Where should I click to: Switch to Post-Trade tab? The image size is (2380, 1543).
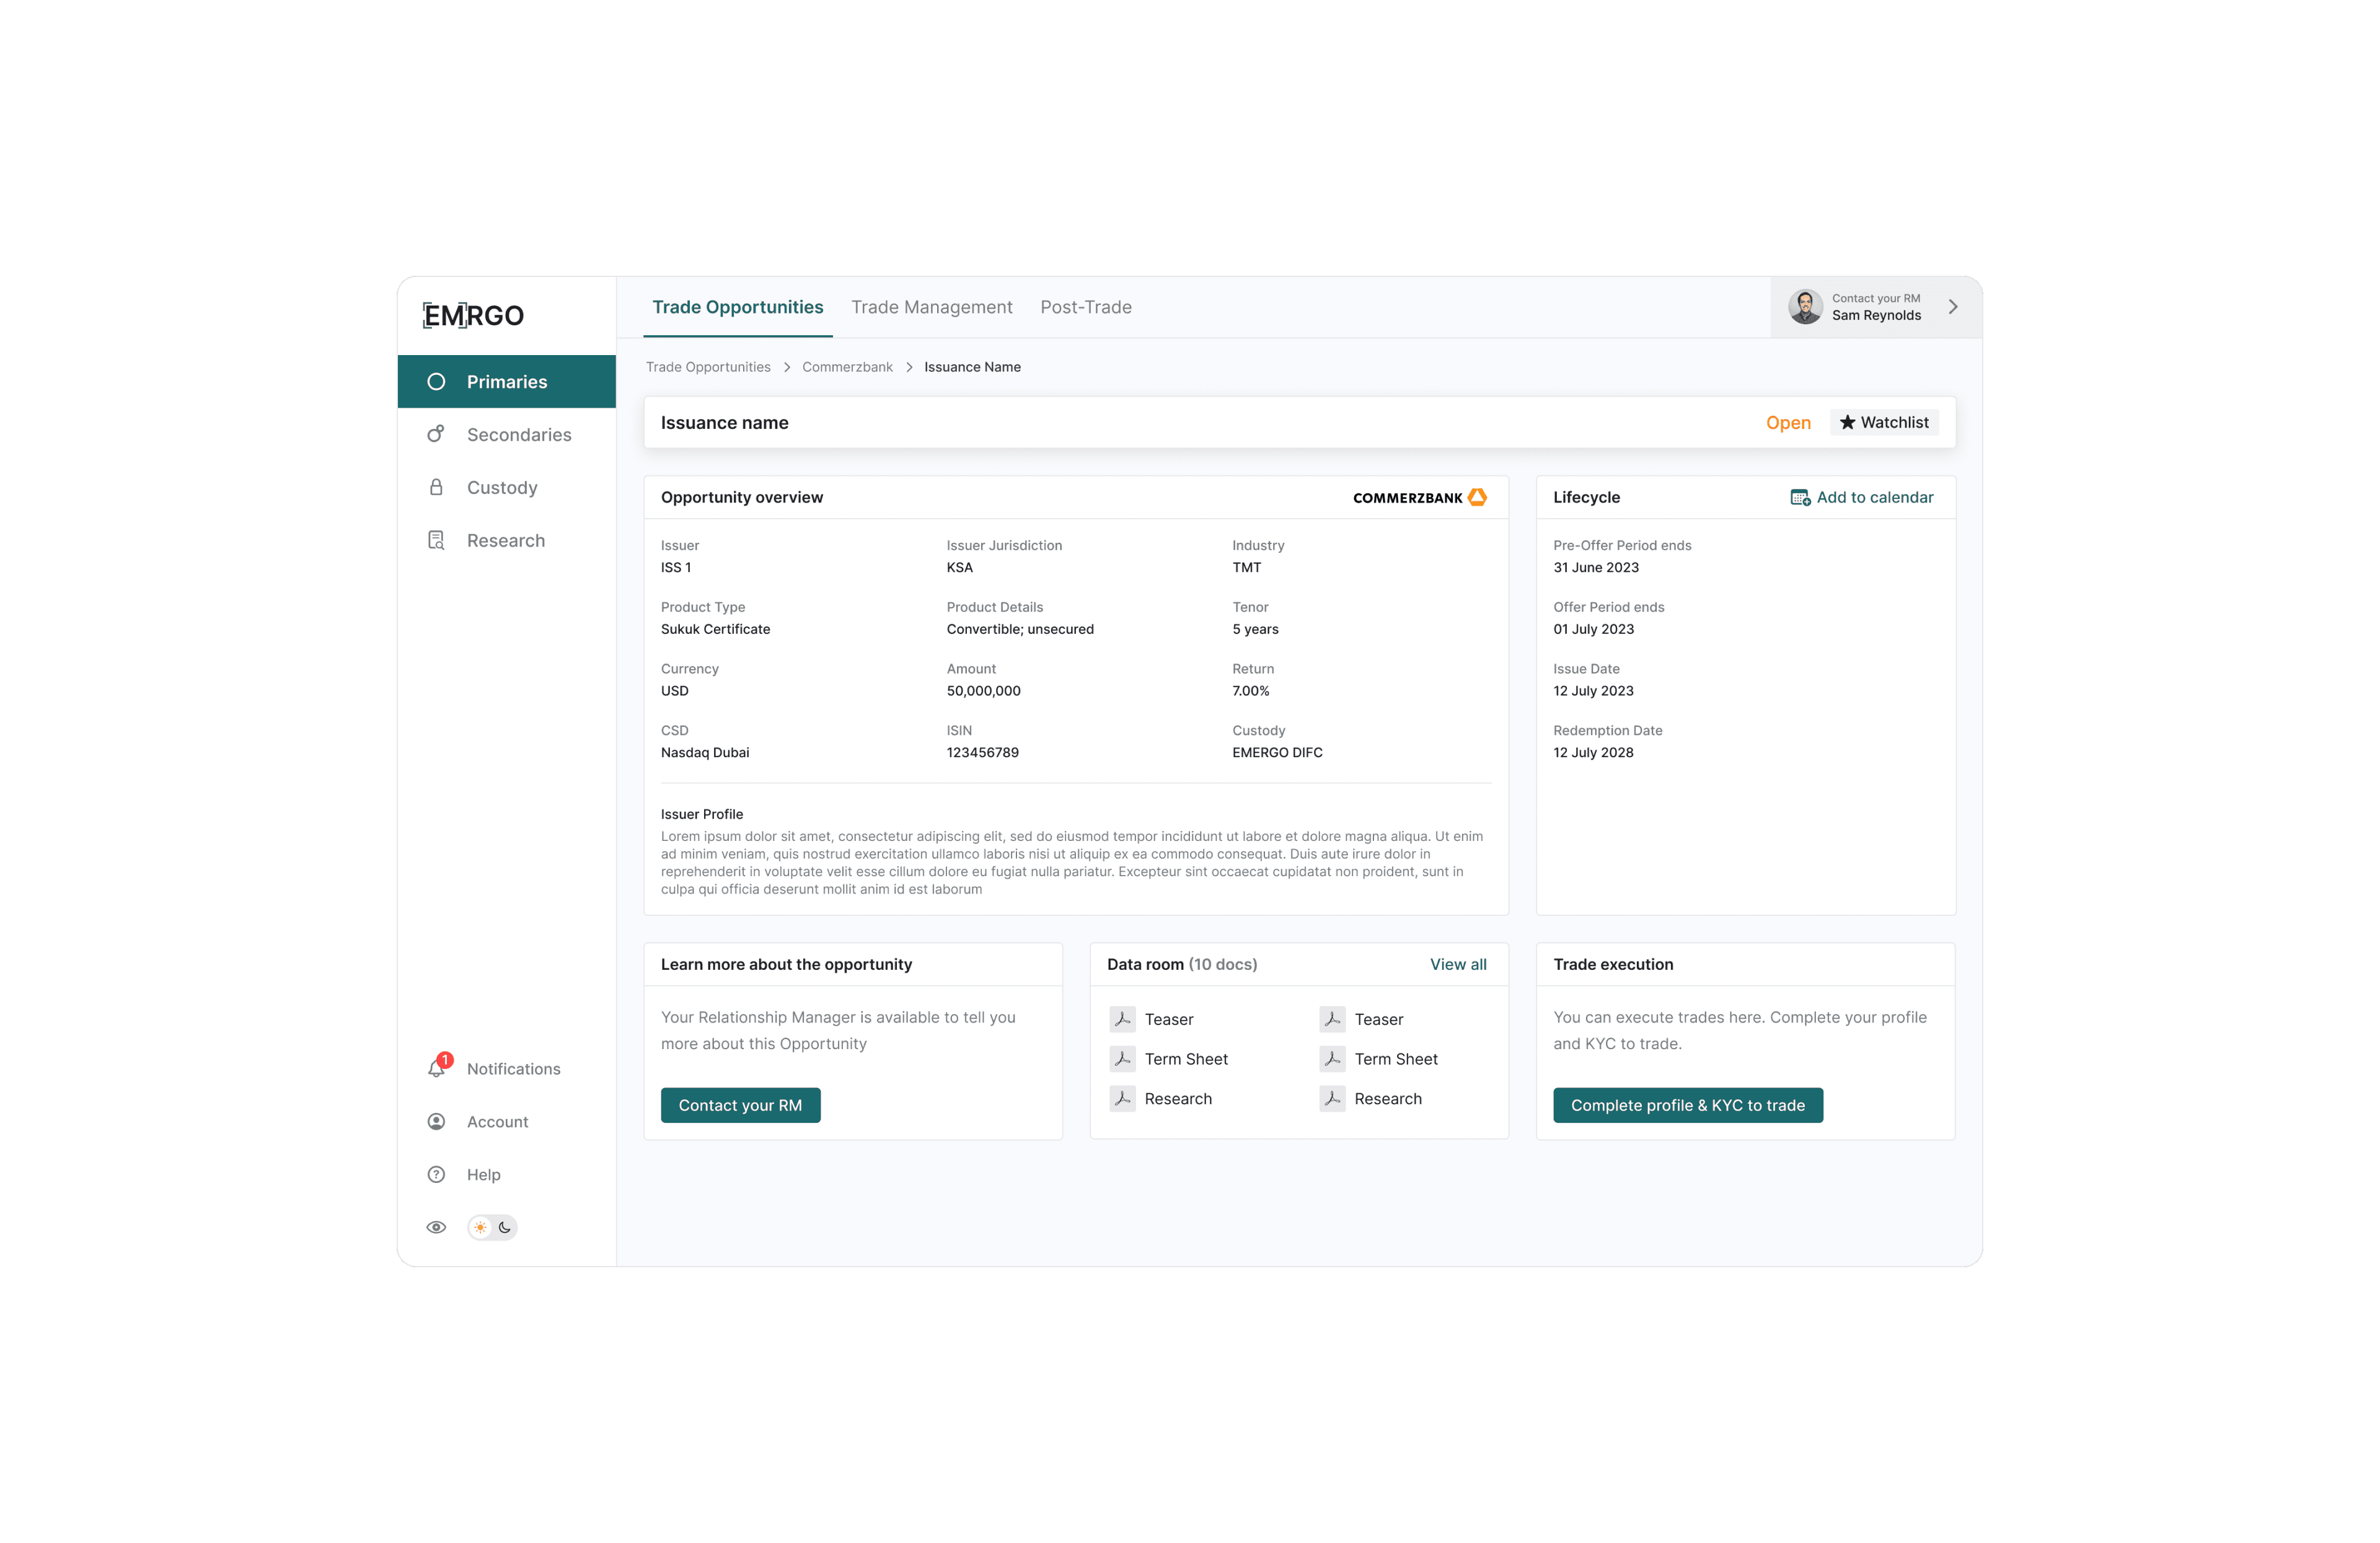(1085, 307)
